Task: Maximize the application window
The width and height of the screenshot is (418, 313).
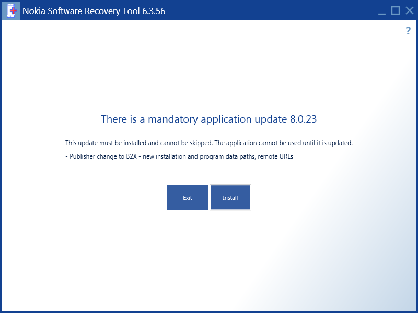Action: tap(396, 10)
